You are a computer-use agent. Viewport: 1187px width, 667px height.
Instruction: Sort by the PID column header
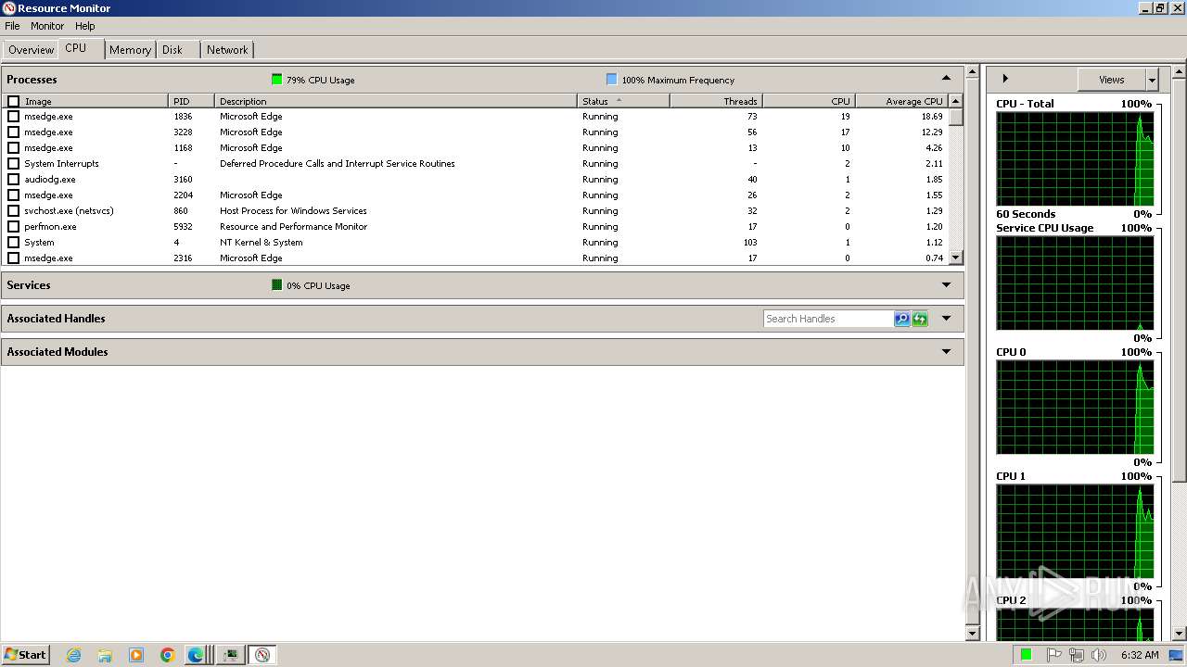click(x=192, y=101)
